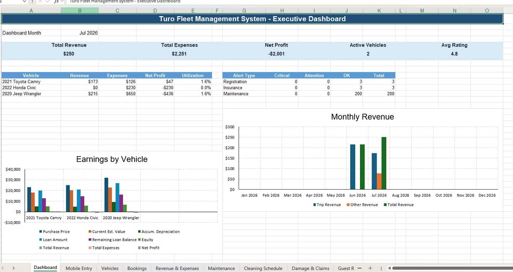Open the Damage & Claims sheet tab

310,268
